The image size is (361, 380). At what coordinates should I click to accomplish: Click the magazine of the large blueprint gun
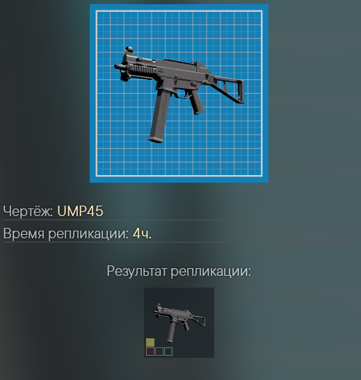click(x=160, y=116)
